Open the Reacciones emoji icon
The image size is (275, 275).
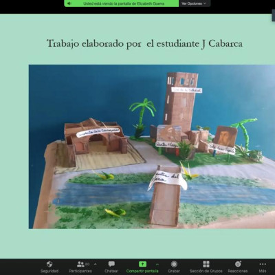[x=238, y=264]
